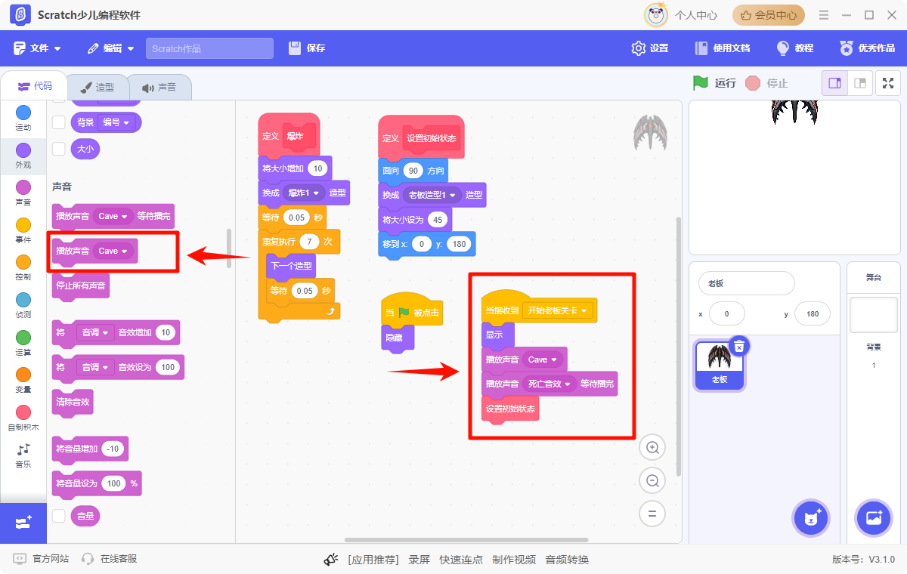Screen dimensions: 907x574
Task: Toggle the 大小 reporter checkbox
Action: pyautogui.click(x=58, y=149)
